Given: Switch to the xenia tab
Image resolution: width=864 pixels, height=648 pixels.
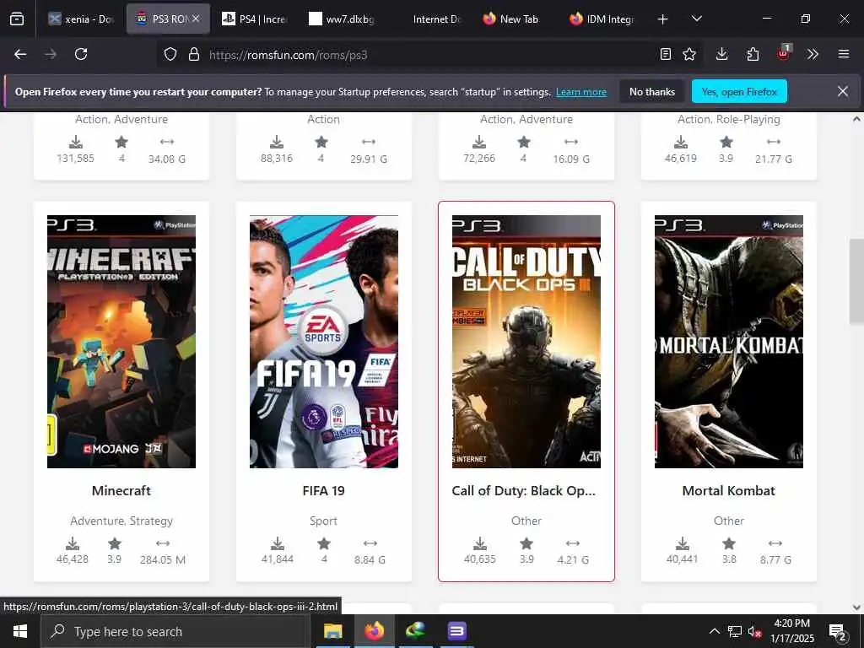Looking at the screenshot, I should click(81, 19).
